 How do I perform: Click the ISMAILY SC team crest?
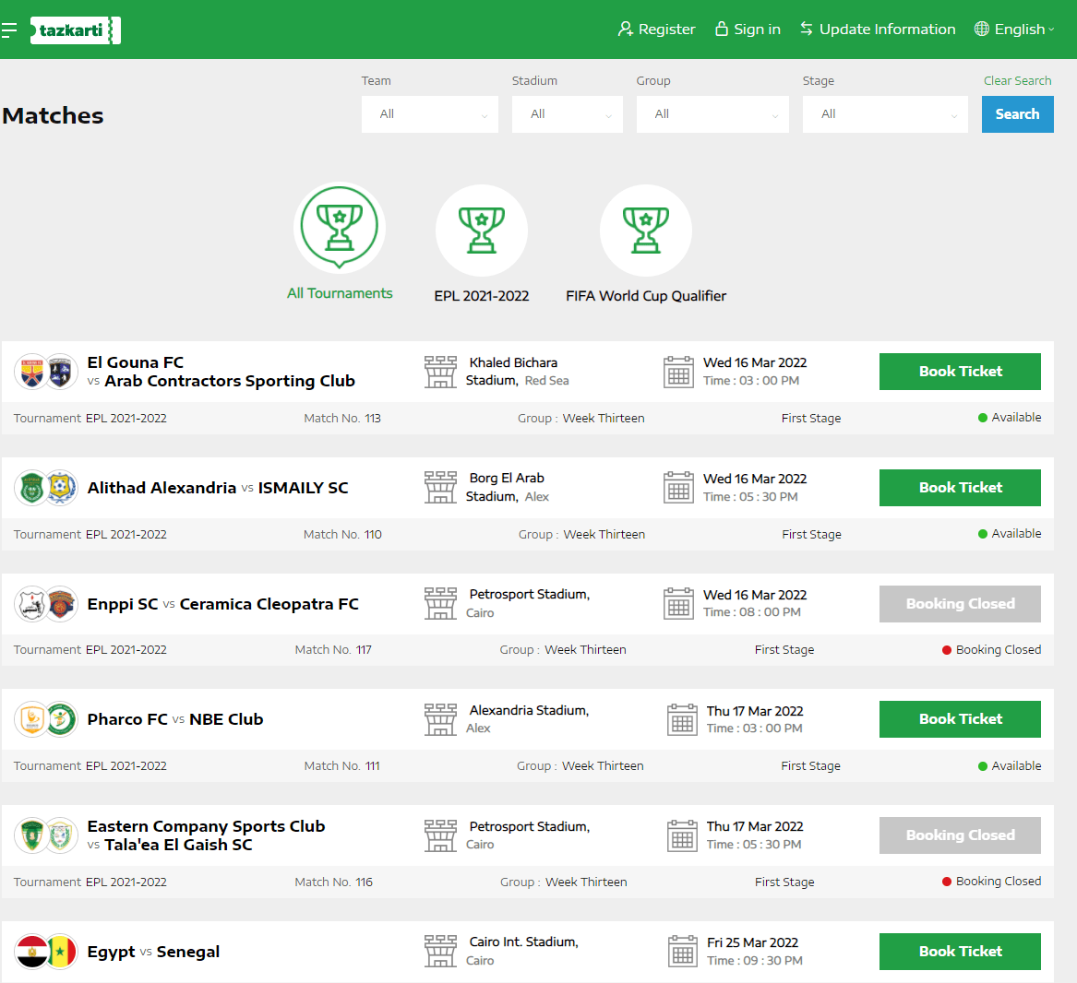60,488
